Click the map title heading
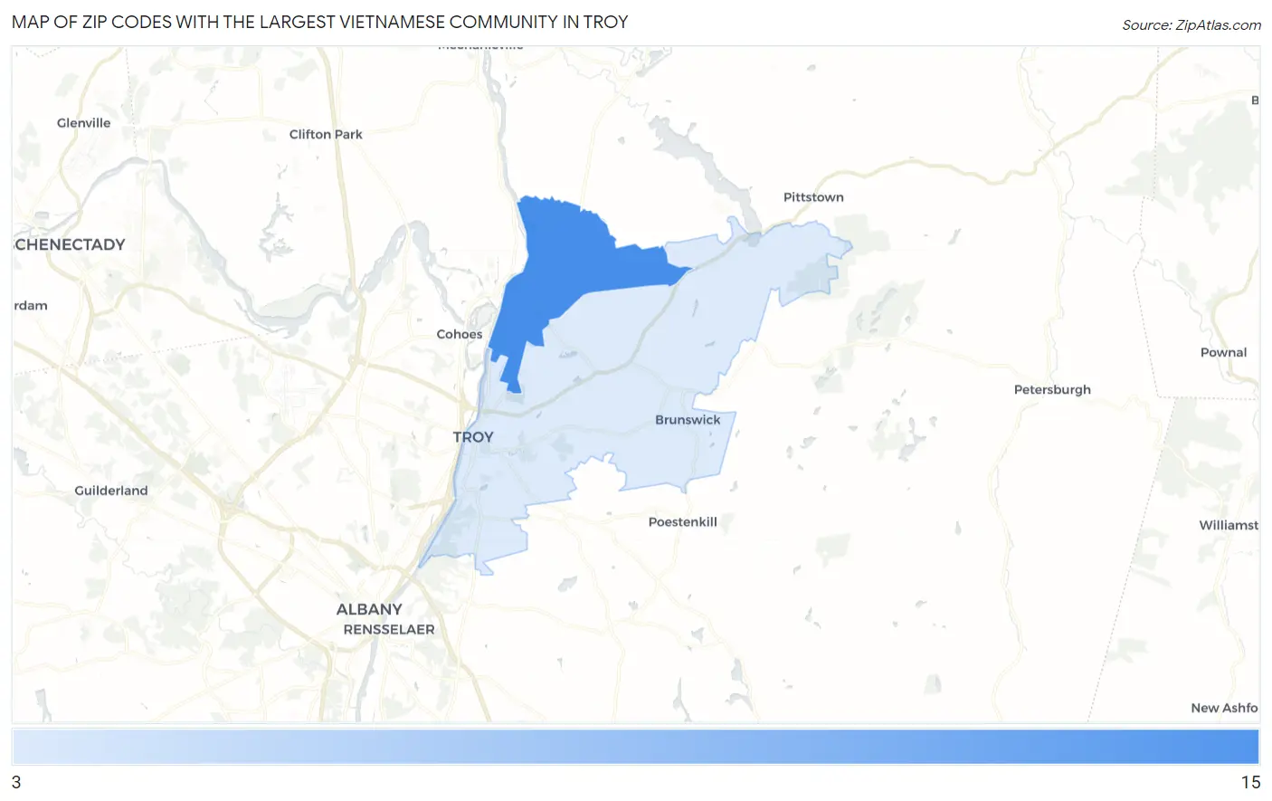Image resolution: width=1272 pixels, height=801 pixels. (x=320, y=22)
